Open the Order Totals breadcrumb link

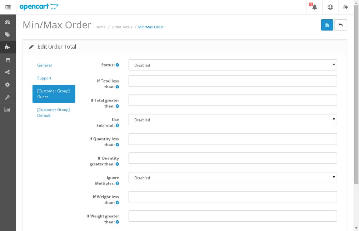(121, 27)
